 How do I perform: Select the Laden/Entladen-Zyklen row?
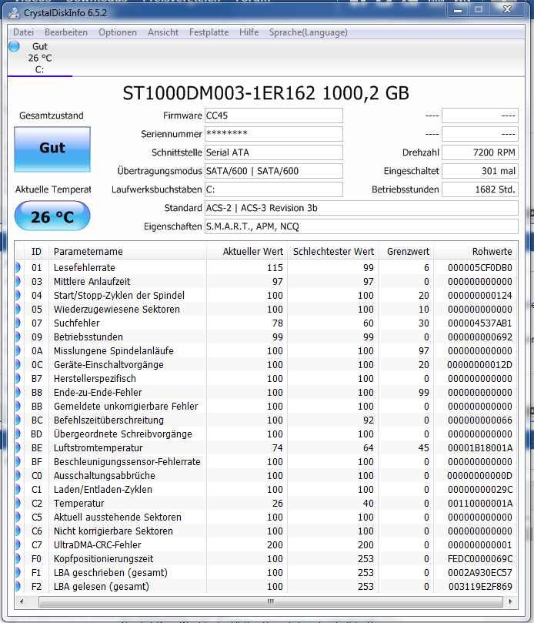(x=266, y=490)
